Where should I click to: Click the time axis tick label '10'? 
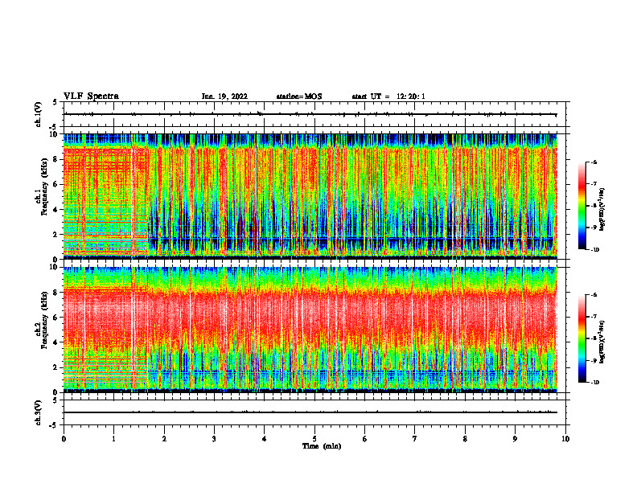coord(565,439)
